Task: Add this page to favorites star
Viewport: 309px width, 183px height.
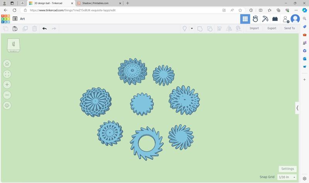Action: (x=240, y=10)
